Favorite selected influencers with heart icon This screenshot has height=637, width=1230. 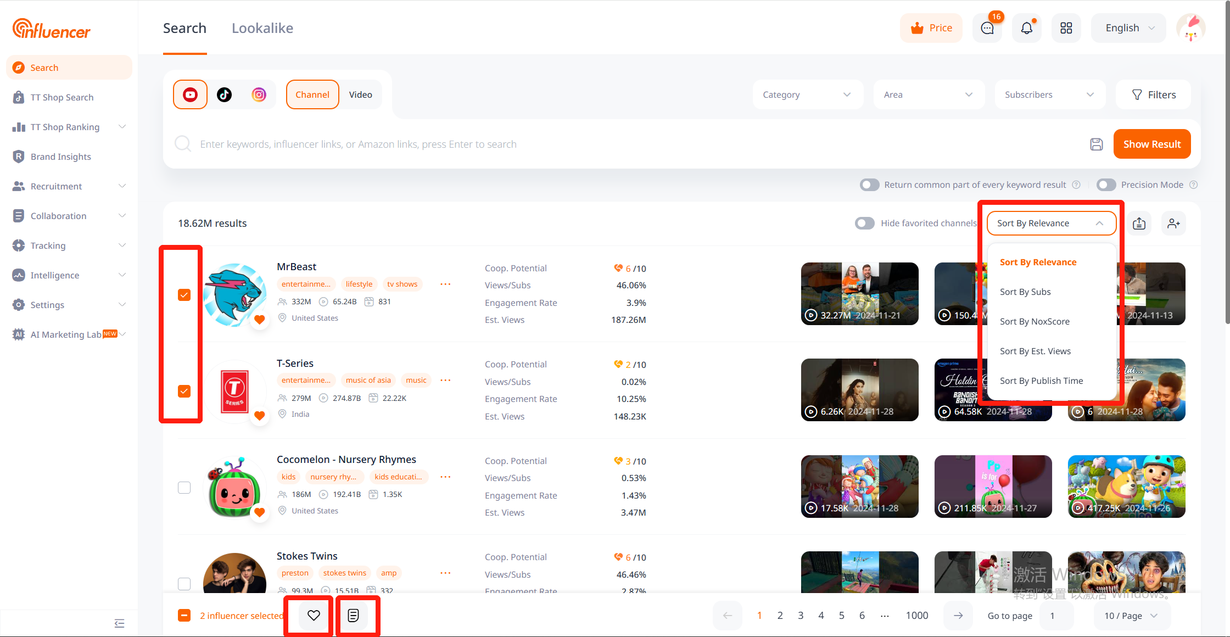tap(314, 615)
